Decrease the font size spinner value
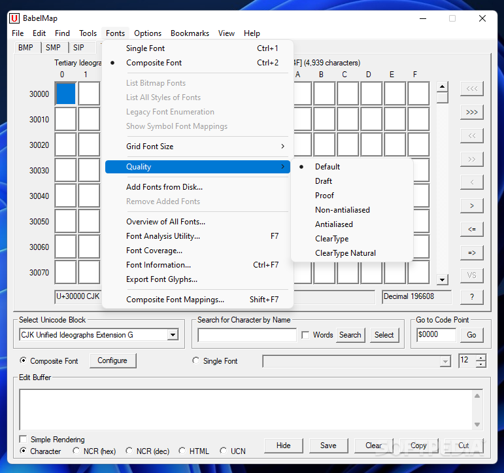Screen dimensions: 504x473 click(481, 364)
